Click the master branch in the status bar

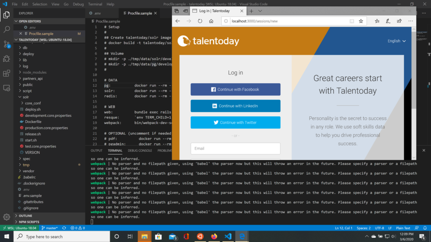(x=50, y=228)
